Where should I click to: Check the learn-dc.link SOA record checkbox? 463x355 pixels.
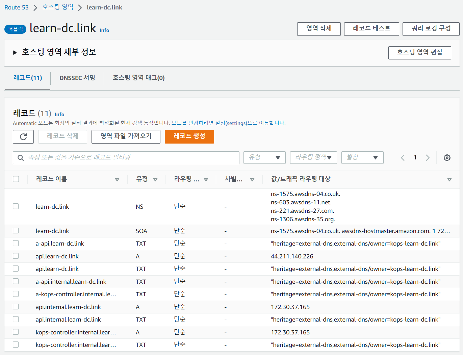pyautogui.click(x=16, y=231)
